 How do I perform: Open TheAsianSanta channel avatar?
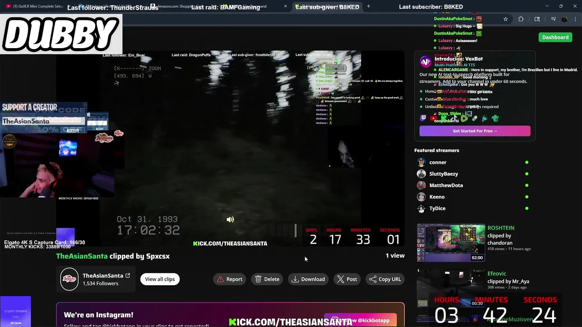pyautogui.click(x=70, y=279)
